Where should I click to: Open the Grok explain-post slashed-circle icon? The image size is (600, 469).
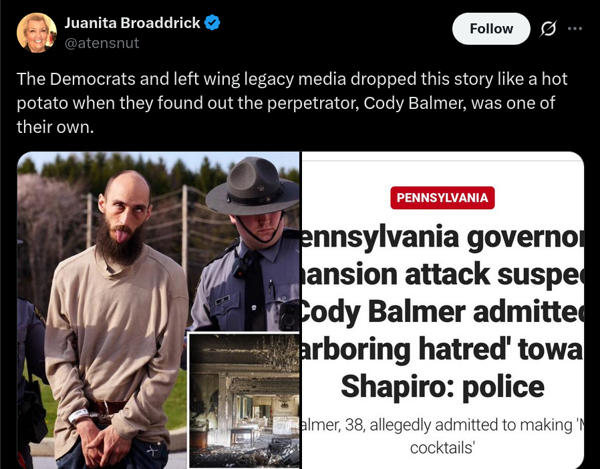pyautogui.click(x=548, y=29)
